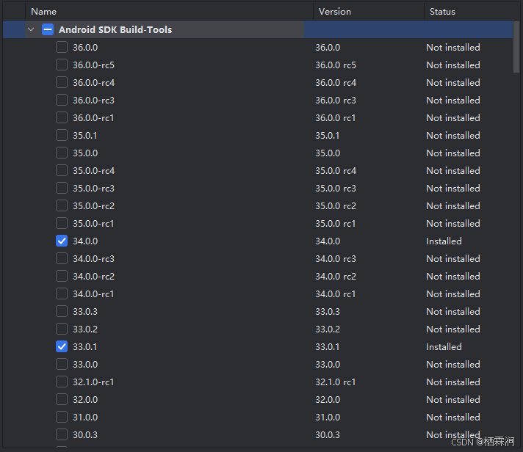Click the version cell 34.0.0 rc1
Image resolution: width=523 pixels, height=452 pixels.
(336, 294)
